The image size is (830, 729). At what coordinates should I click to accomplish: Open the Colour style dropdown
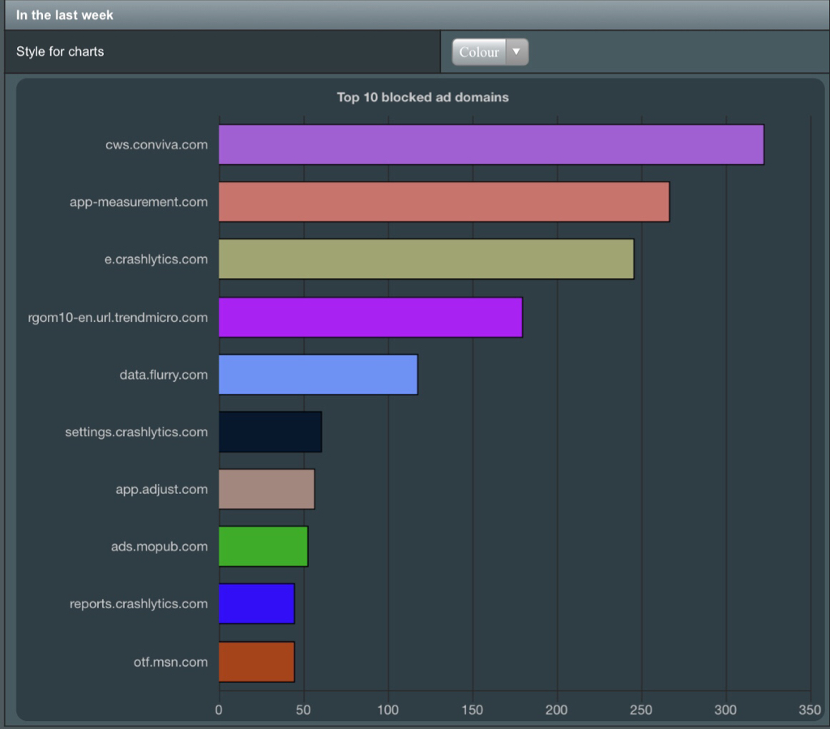(490, 52)
